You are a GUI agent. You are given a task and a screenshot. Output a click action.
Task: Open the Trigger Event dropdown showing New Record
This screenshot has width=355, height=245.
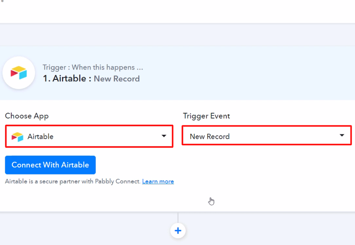click(x=266, y=135)
